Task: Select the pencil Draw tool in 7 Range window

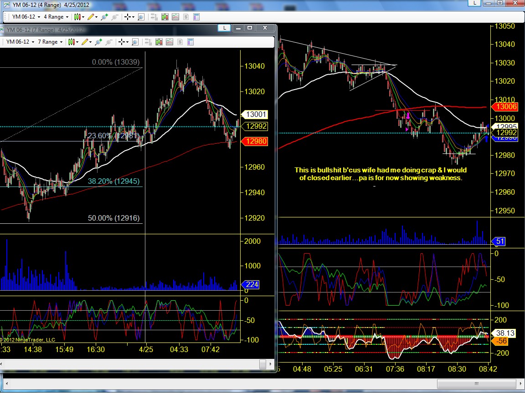Action: click(x=85, y=42)
